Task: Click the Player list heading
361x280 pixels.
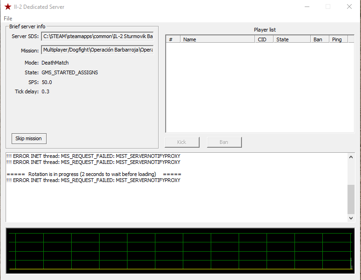Action: 265,30
